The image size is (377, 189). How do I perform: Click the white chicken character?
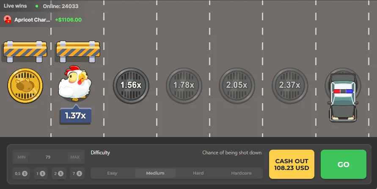click(75, 83)
